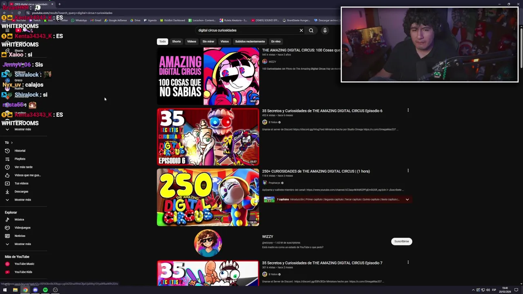Open taskbar clock showing 19:40
Screen dimensions: 523x294
click(x=505, y=290)
